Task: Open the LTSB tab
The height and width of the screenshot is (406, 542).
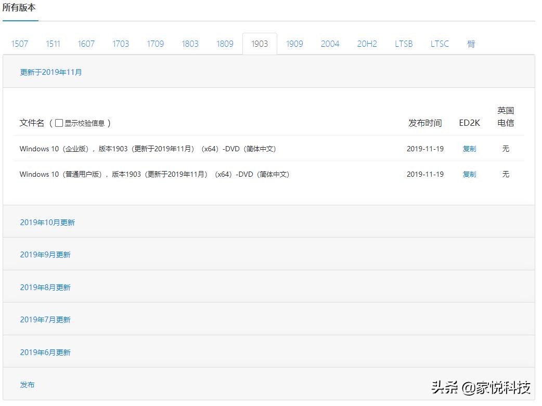Action: click(x=404, y=44)
